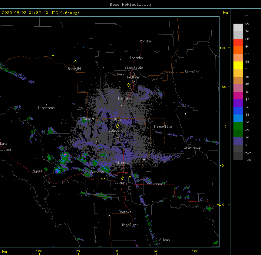The height and width of the screenshot is (255, 261).
Task: Pick the red swatch in the dBZ legend
Action: coord(238,43)
